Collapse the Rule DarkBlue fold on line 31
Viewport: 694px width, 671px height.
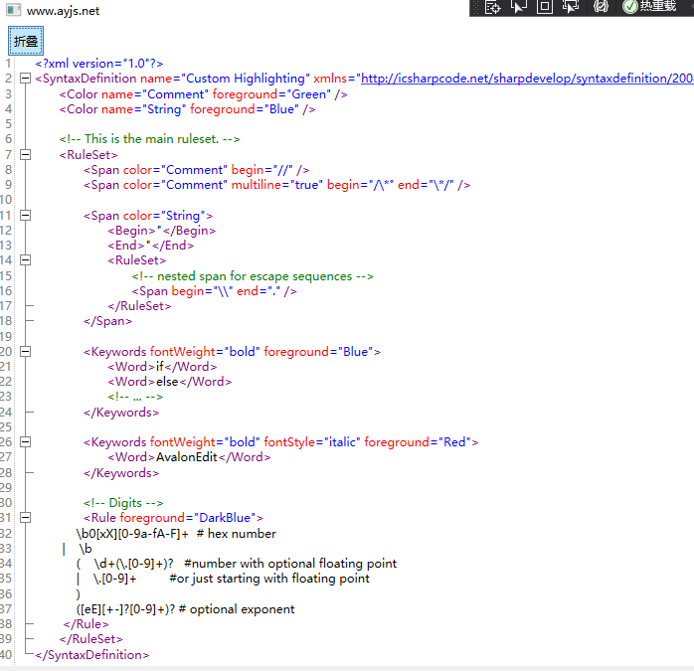click(26, 518)
